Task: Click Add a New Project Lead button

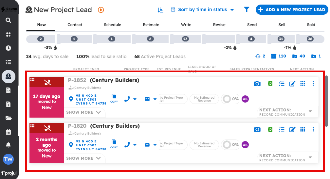Action: (291, 10)
